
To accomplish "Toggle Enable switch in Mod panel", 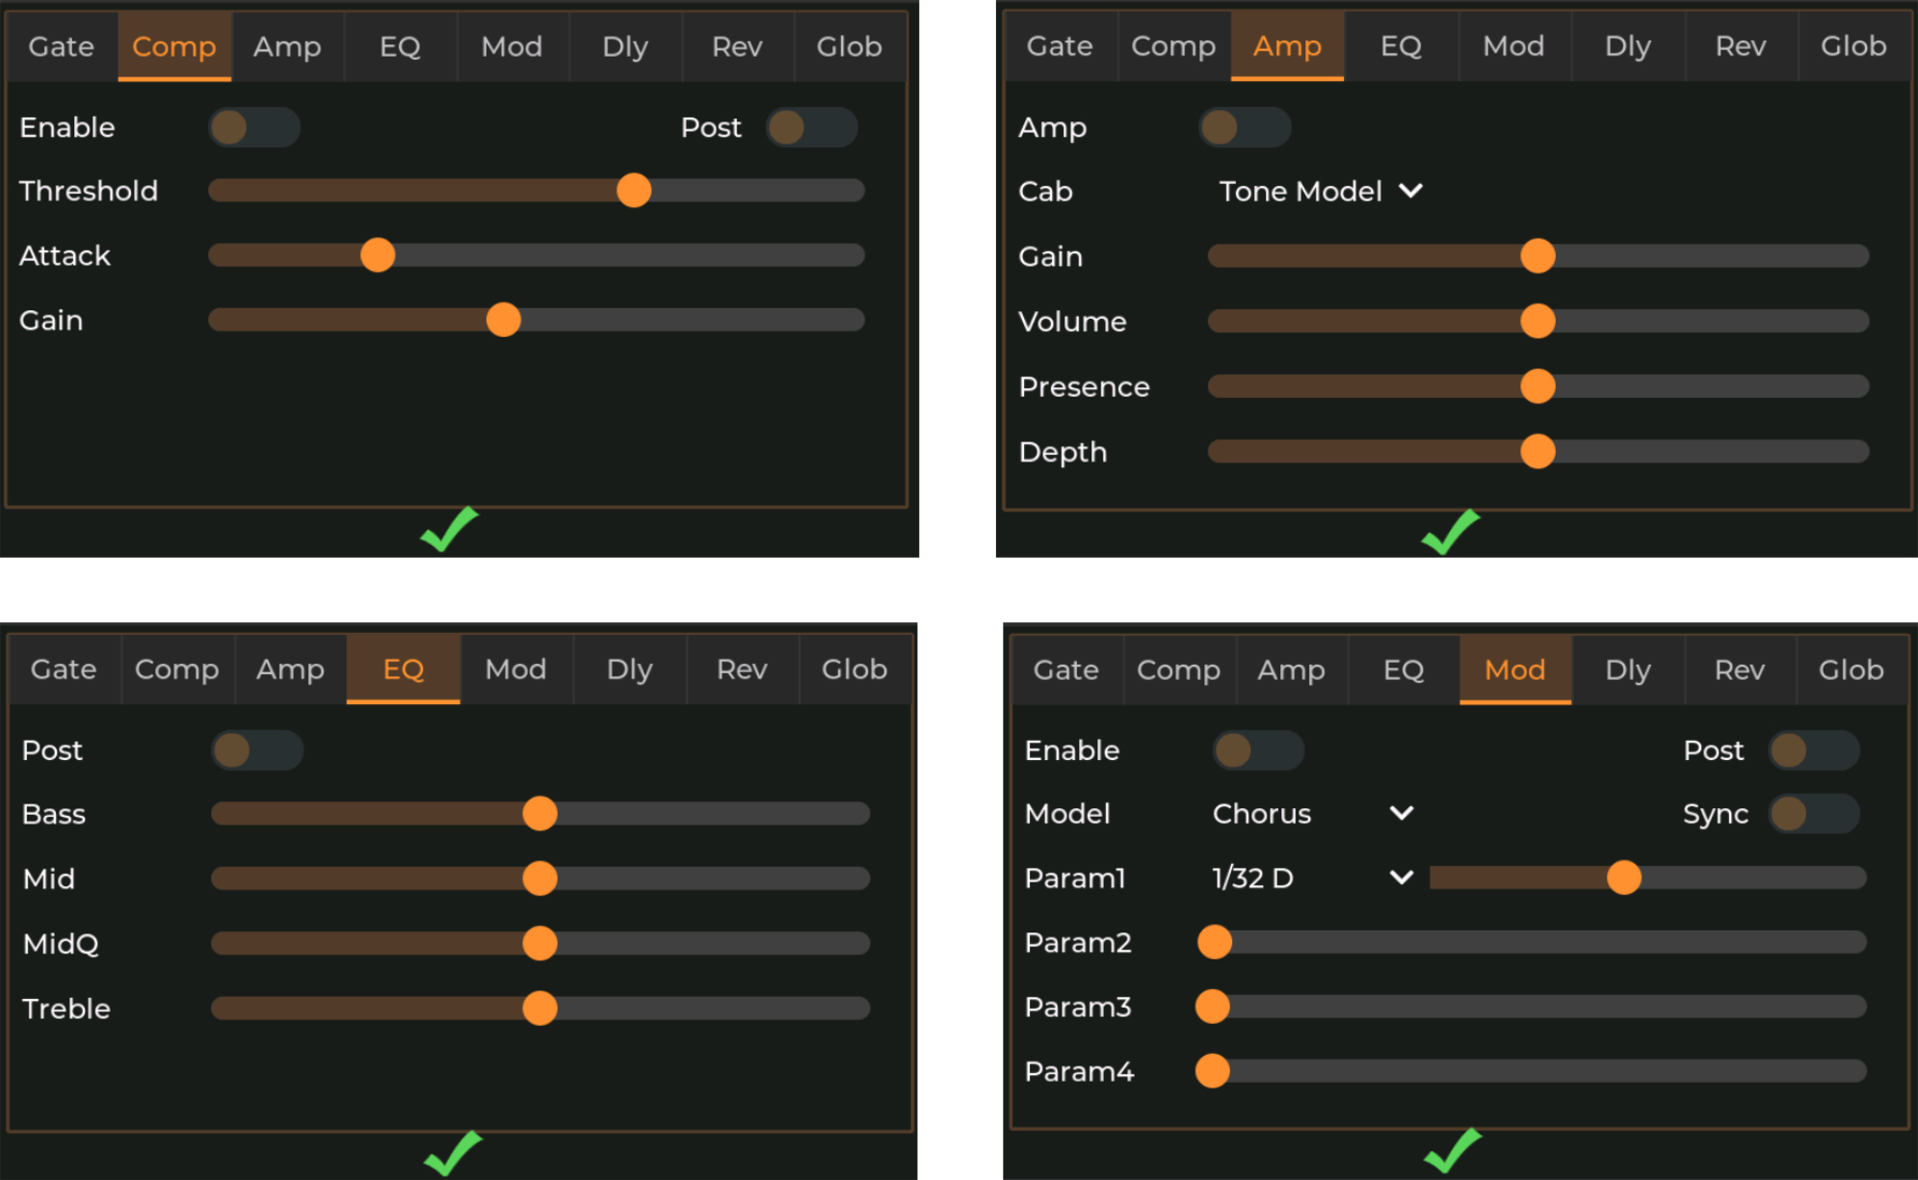I will (1258, 750).
